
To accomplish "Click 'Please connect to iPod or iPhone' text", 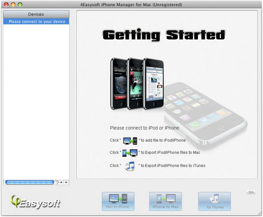I will tap(144, 128).
